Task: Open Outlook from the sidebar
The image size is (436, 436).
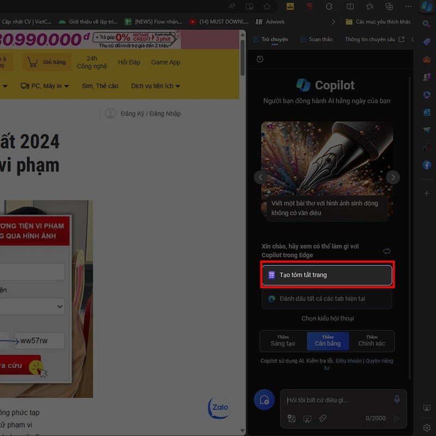Action: [427, 112]
